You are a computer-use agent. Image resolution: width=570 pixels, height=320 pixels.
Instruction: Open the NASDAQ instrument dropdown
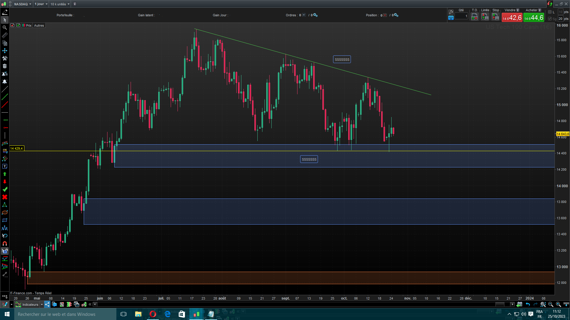point(23,4)
